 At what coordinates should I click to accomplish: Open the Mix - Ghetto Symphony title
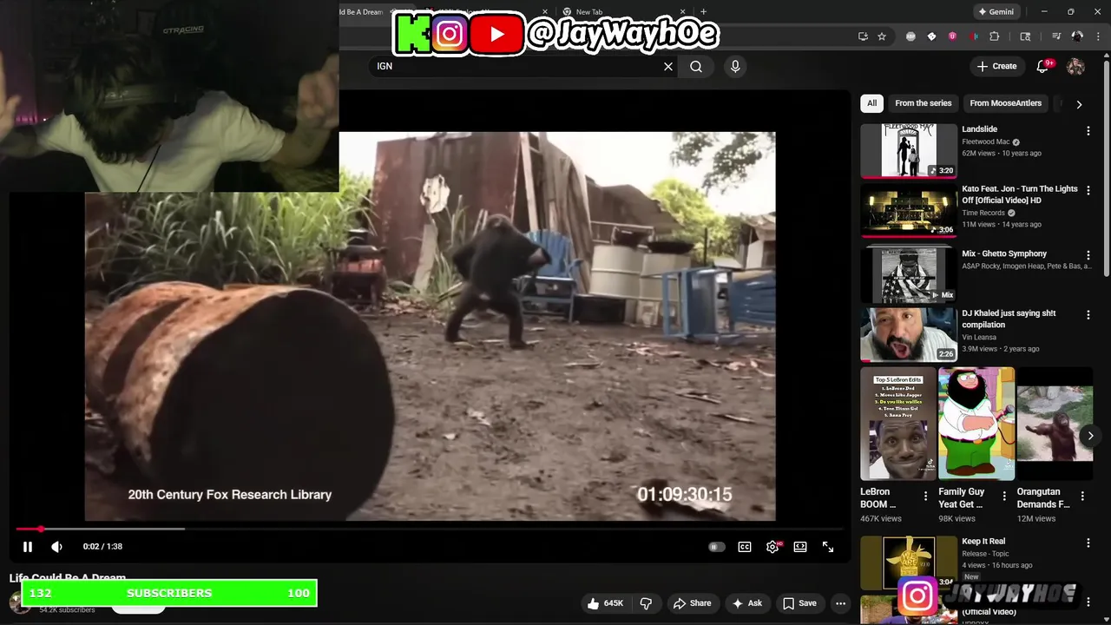click(x=1004, y=253)
